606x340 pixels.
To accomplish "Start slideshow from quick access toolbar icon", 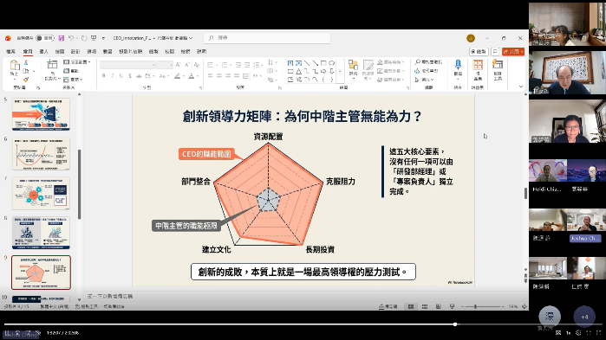I will point(94,38).
